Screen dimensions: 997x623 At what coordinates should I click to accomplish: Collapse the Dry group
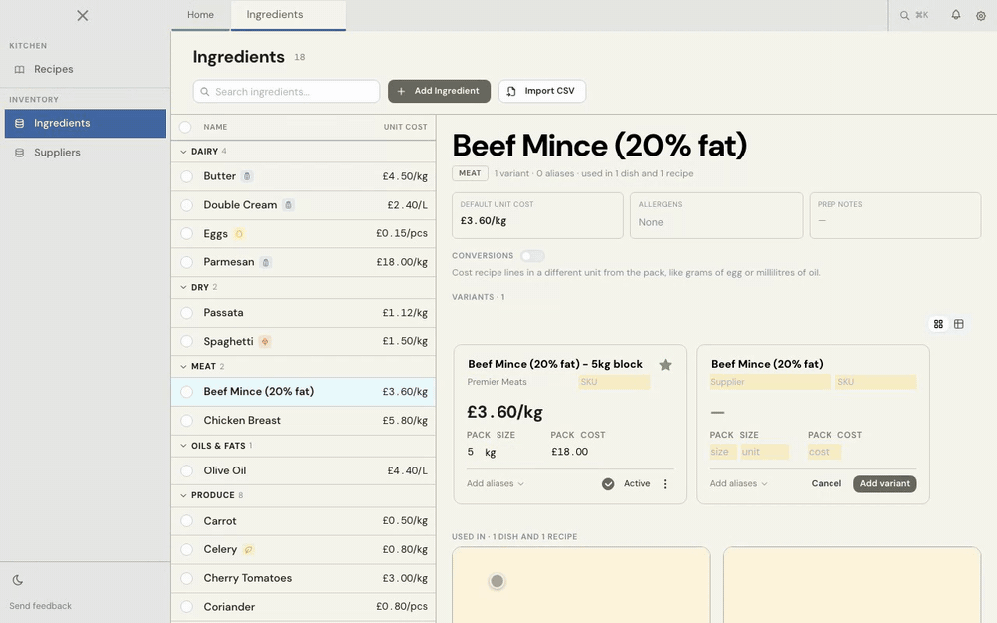tap(183, 287)
